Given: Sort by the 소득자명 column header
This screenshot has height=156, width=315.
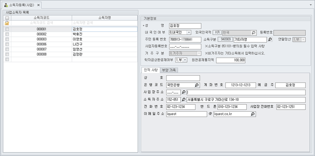Looking at the screenshot, I should pyautogui.click(x=104, y=18).
